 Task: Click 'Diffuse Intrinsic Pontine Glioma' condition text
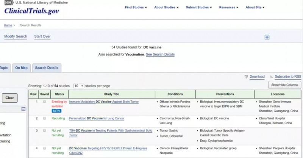coord(175,104)
